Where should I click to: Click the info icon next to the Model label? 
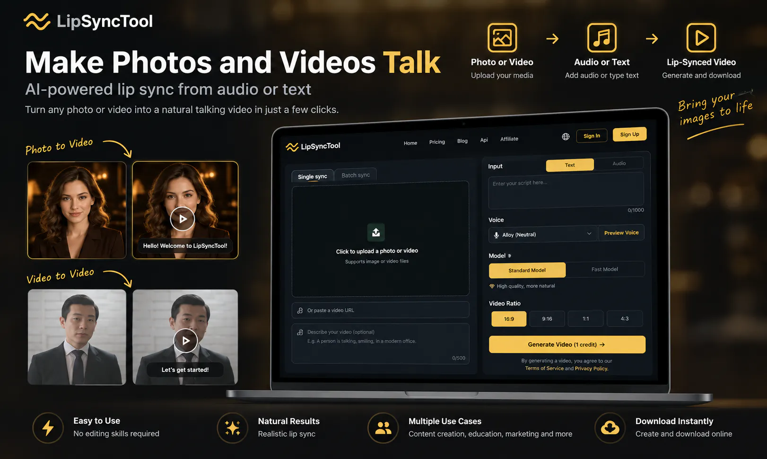(x=509, y=256)
